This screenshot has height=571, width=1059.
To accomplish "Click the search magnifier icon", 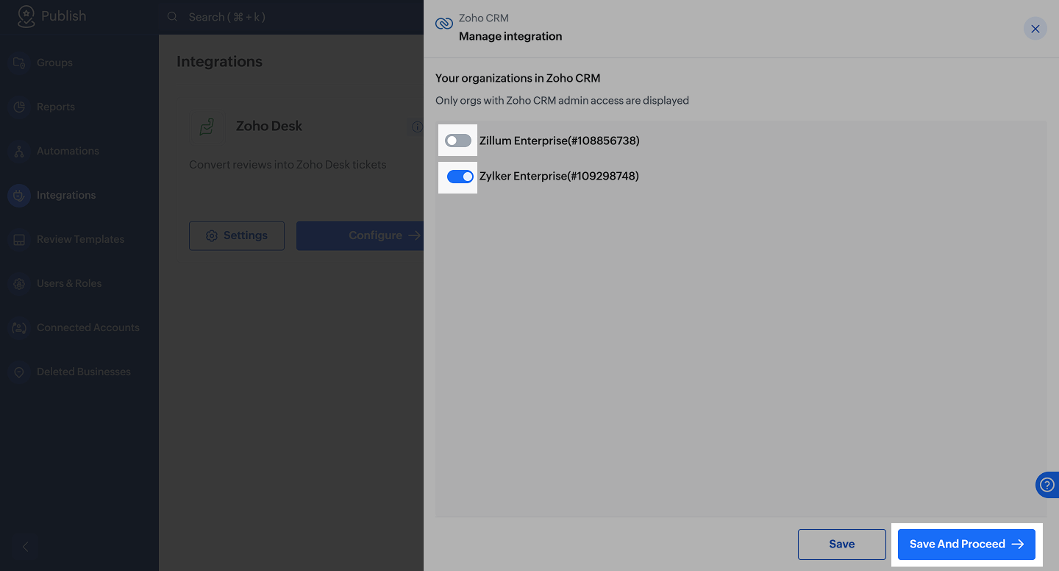I will click(x=172, y=17).
